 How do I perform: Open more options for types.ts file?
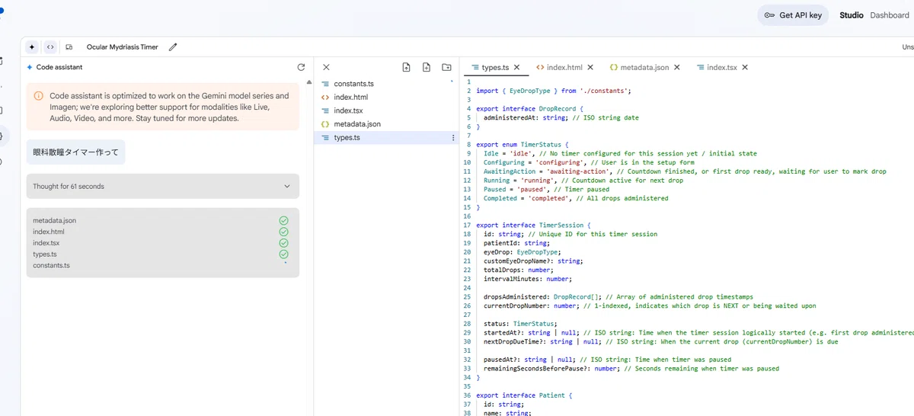click(453, 138)
